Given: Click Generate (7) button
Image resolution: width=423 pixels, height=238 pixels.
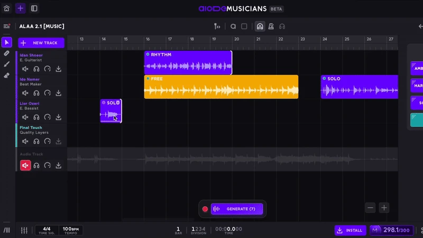Looking at the screenshot, I should click(x=236, y=209).
